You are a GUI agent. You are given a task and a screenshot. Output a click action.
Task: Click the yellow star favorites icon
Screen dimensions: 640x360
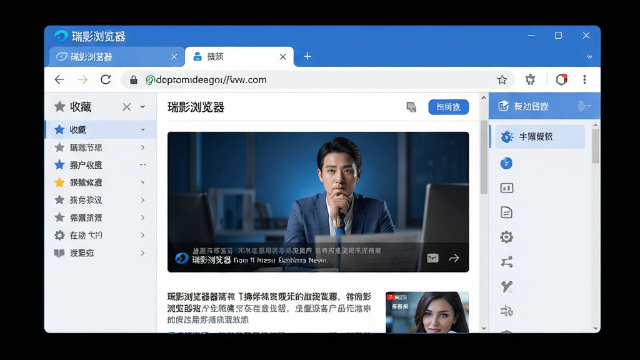[59, 182]
